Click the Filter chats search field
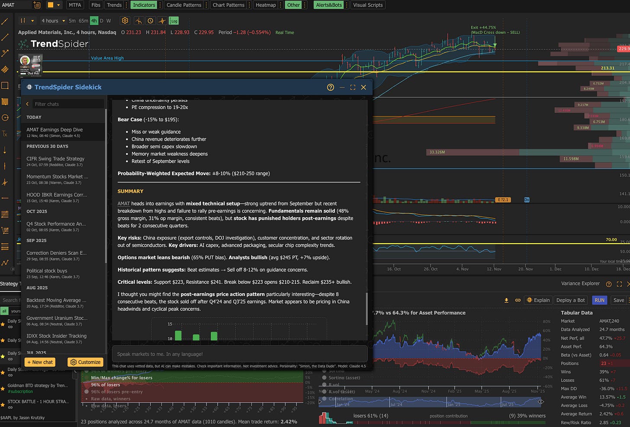The image size is (630, 427). pyautogui.click(x=68, y=104)
